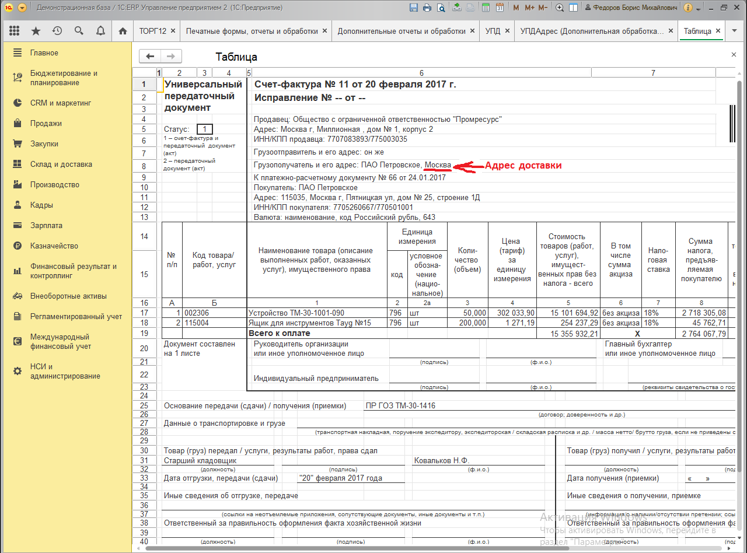Close the Дополнительные отчеты и обработки tab
747x553 pixels.
tap(472, 31)
